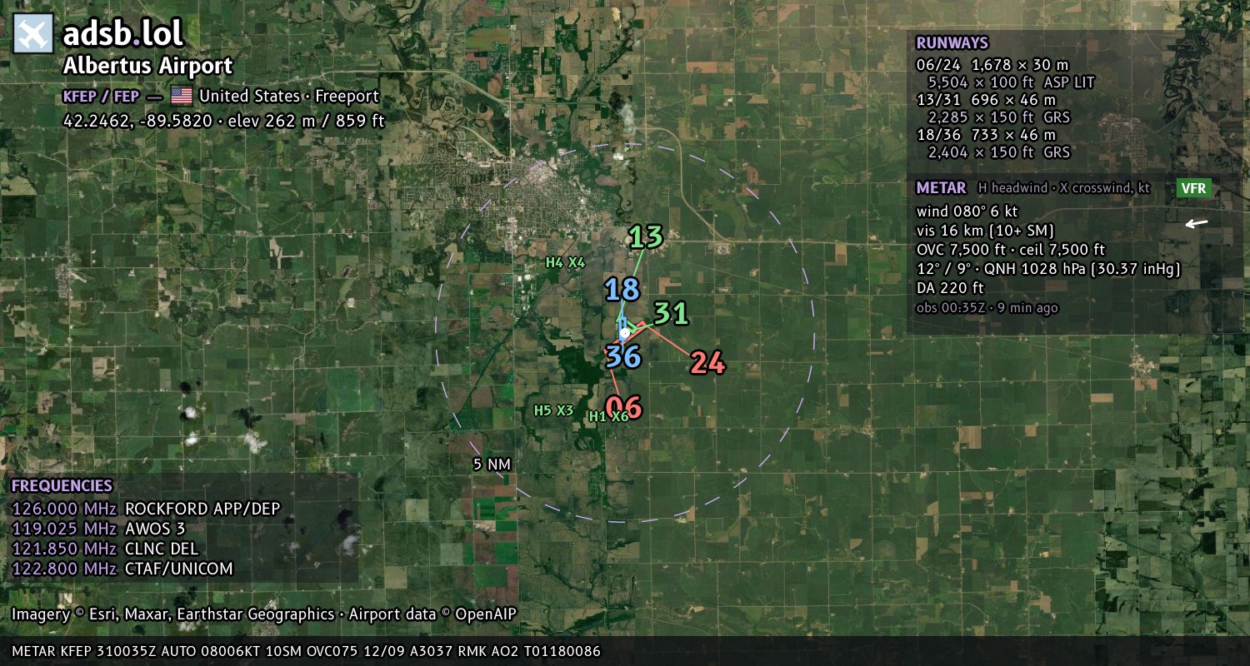Click the KFEP / FEP airport code

(101, 96)
